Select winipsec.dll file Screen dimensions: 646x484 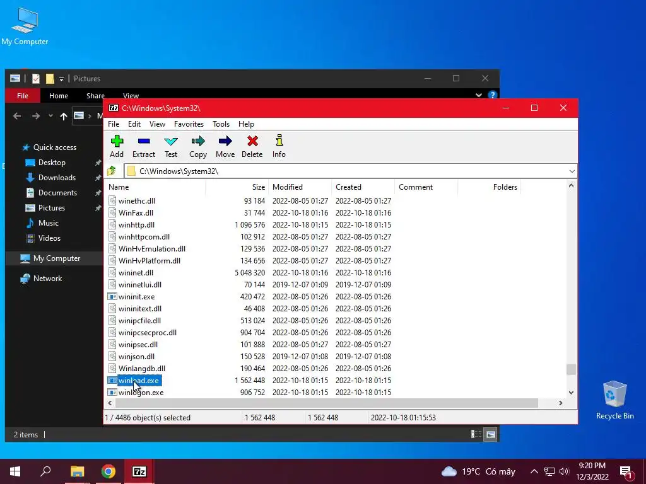(138, 345)
